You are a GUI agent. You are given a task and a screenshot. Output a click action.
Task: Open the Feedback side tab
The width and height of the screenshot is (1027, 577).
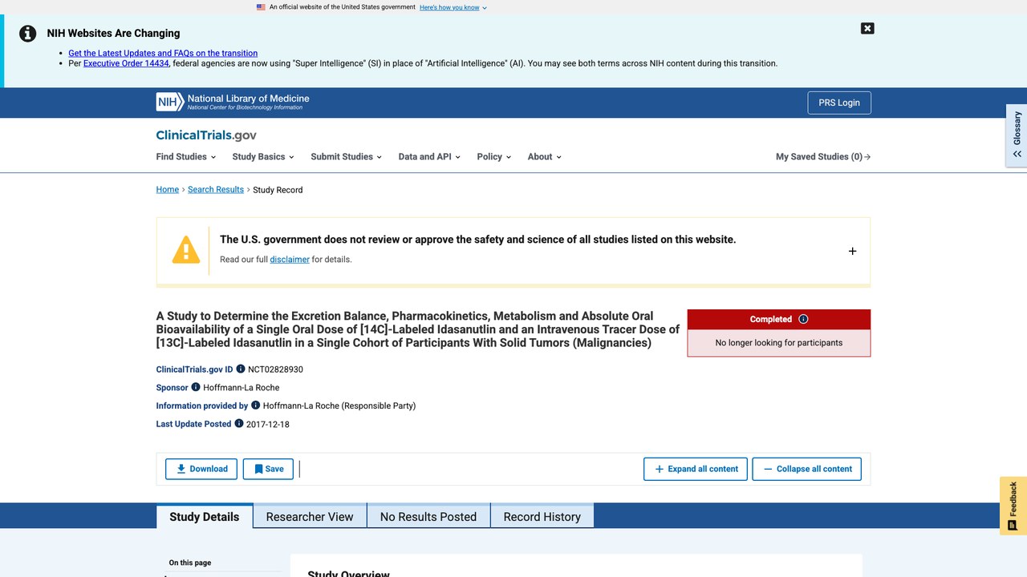tap(1013, 506)
